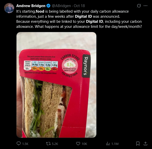Open the sandwich photo attachment

[56, 85]
